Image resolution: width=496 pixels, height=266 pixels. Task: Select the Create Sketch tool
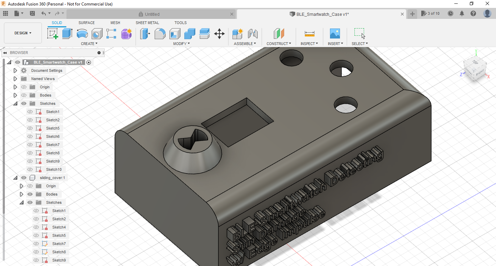(52, 33)
